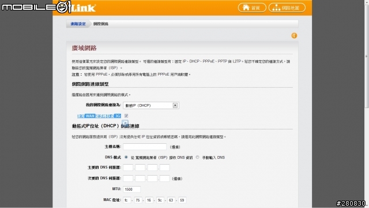The image size is (369, 208).
Task: Click the MTU field showing 1500
Action: click(132, 189)
